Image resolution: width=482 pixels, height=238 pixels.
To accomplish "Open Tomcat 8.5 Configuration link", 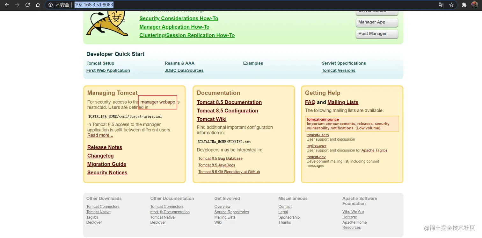I will tap(227, 111).
